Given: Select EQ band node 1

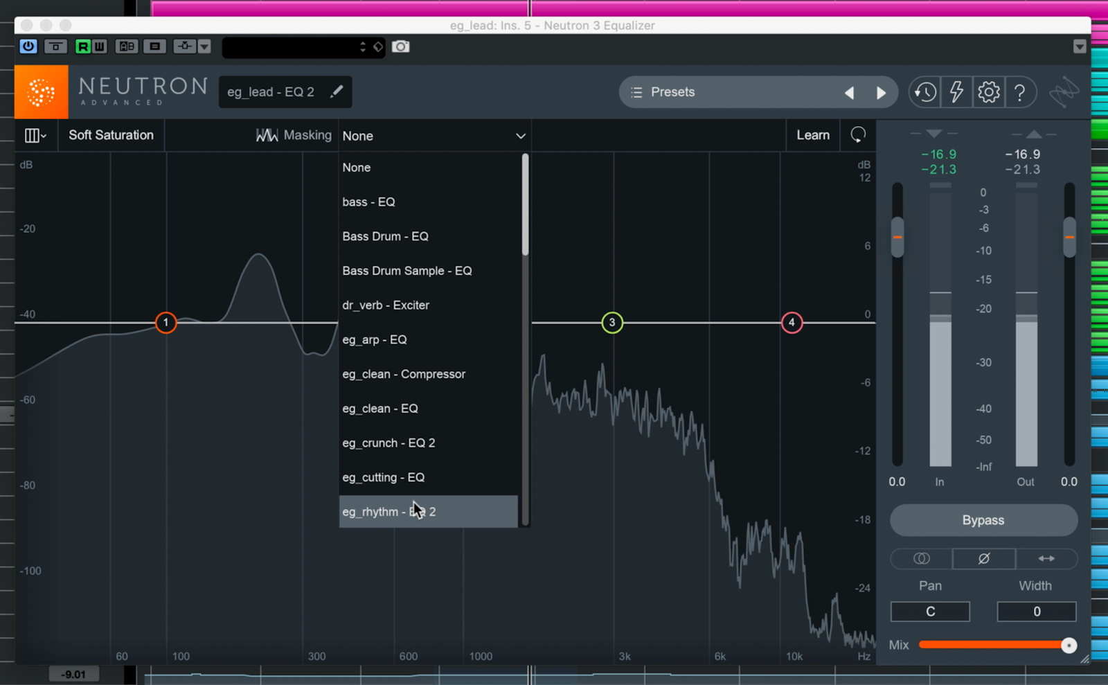Looking at the screenshot, I should click(x=166, y=323).
